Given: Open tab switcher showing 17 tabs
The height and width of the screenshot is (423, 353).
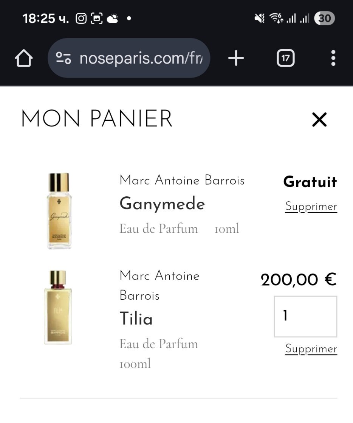Looking at the screenshot, I should click(285, 58).
